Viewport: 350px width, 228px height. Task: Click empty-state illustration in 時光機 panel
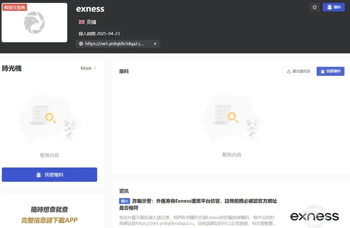[49, 119]
